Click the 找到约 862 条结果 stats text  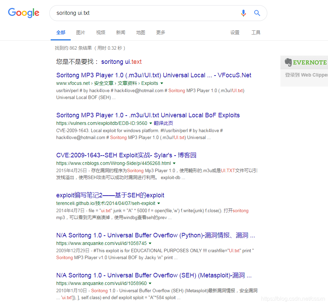point(90,48)
